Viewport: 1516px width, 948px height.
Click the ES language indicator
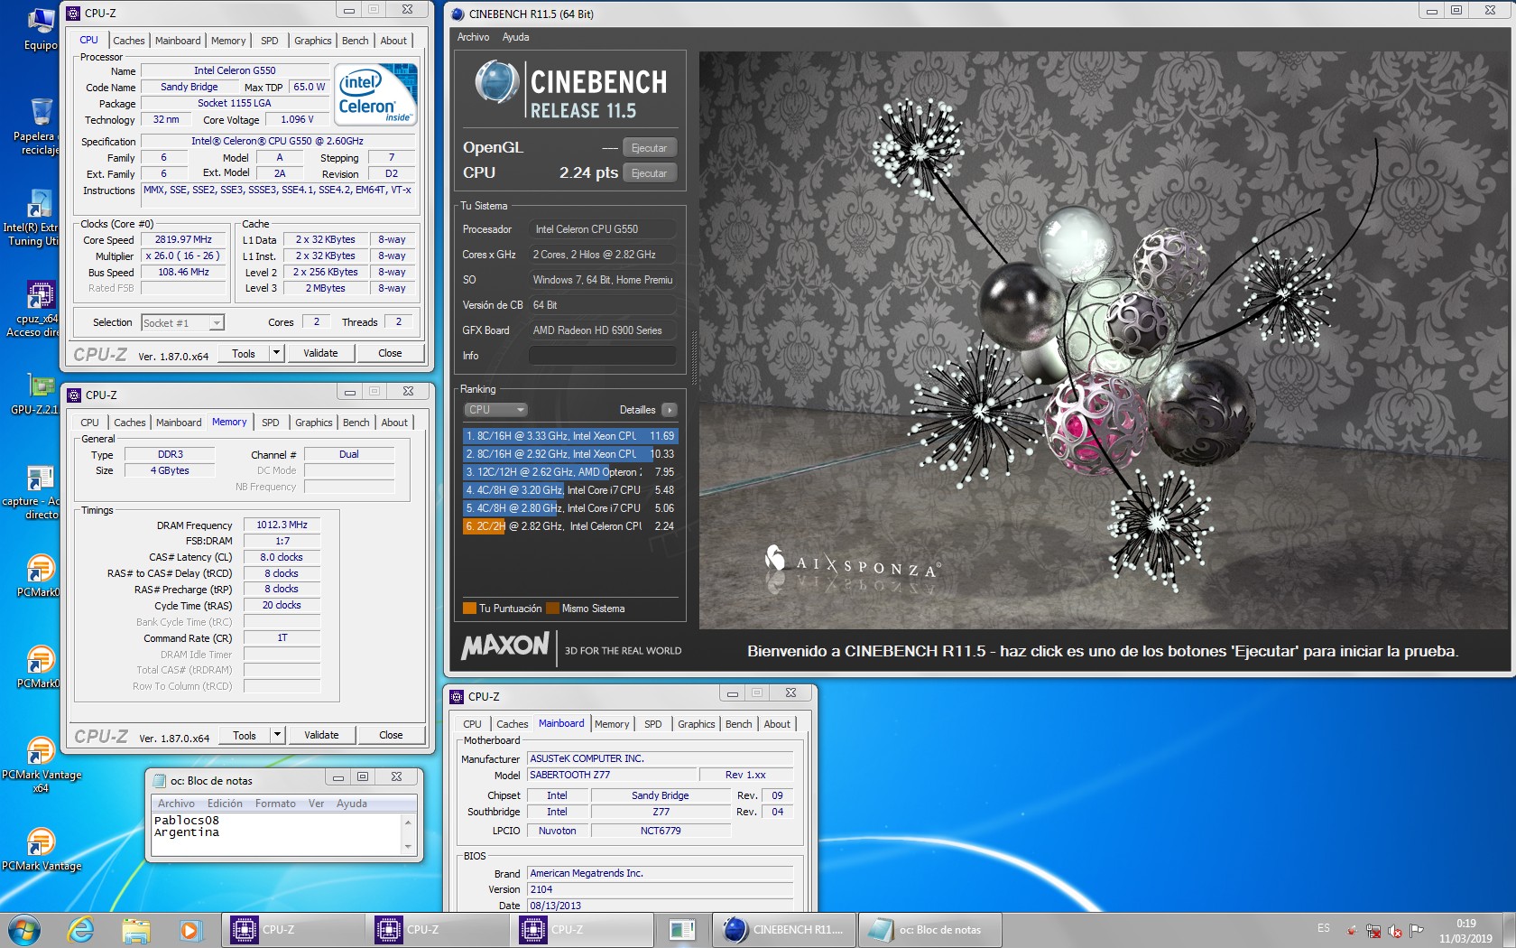pyautogui.click(x=1323, y=928)
